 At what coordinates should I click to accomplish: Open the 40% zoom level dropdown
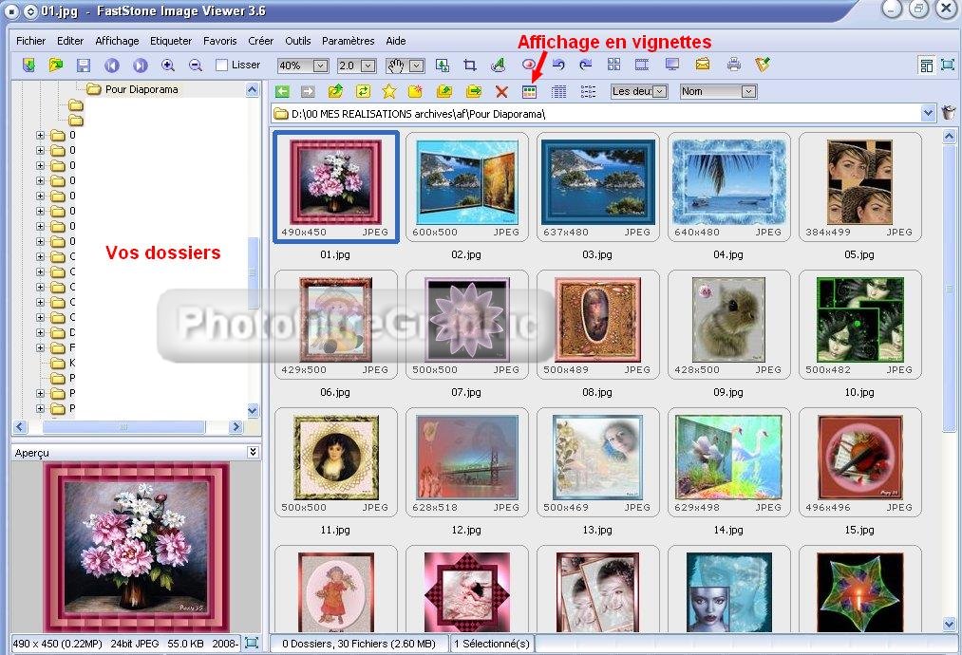tap(320, 65)
